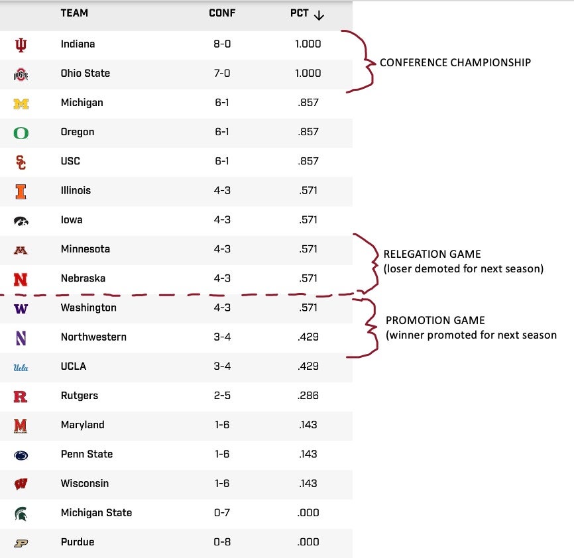Click the UCLA team name
The image size is (574, 558).
click(x=74, y=366)
